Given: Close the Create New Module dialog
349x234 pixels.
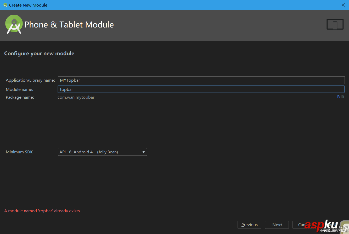Looking at the screenshot, I should click(x=343, y=5).
